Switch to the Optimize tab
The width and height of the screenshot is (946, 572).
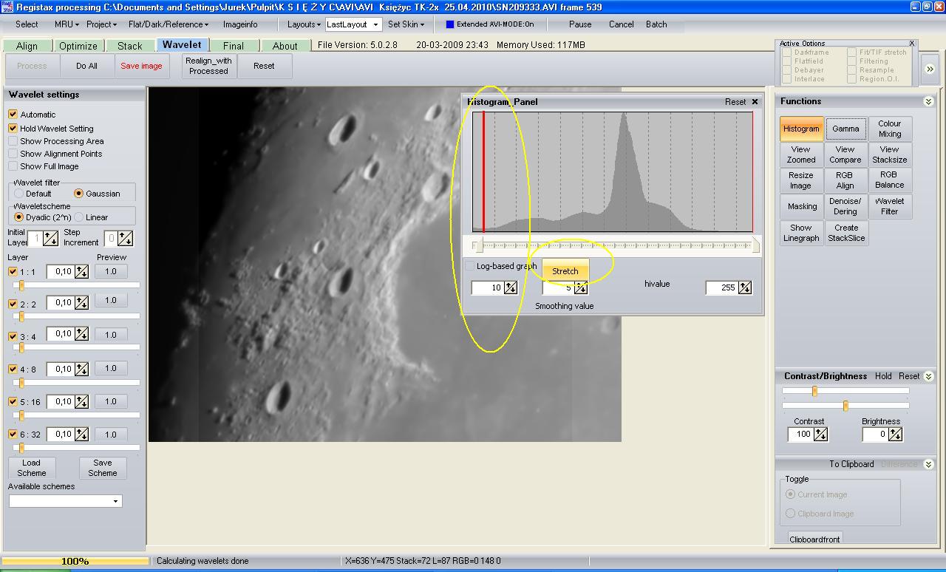tap(78, 46)
